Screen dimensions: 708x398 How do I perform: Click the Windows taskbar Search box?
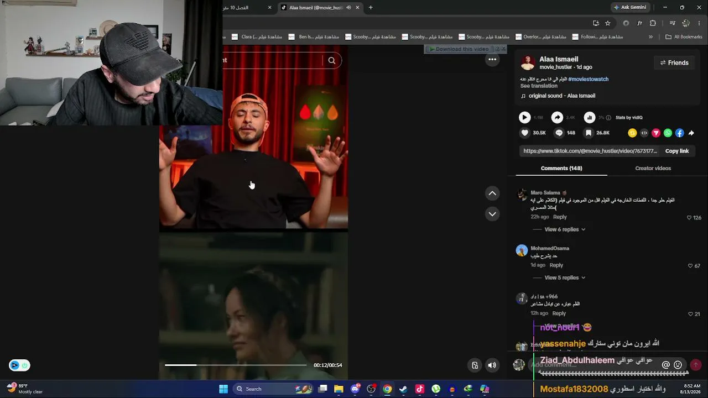tap(272, 389)
